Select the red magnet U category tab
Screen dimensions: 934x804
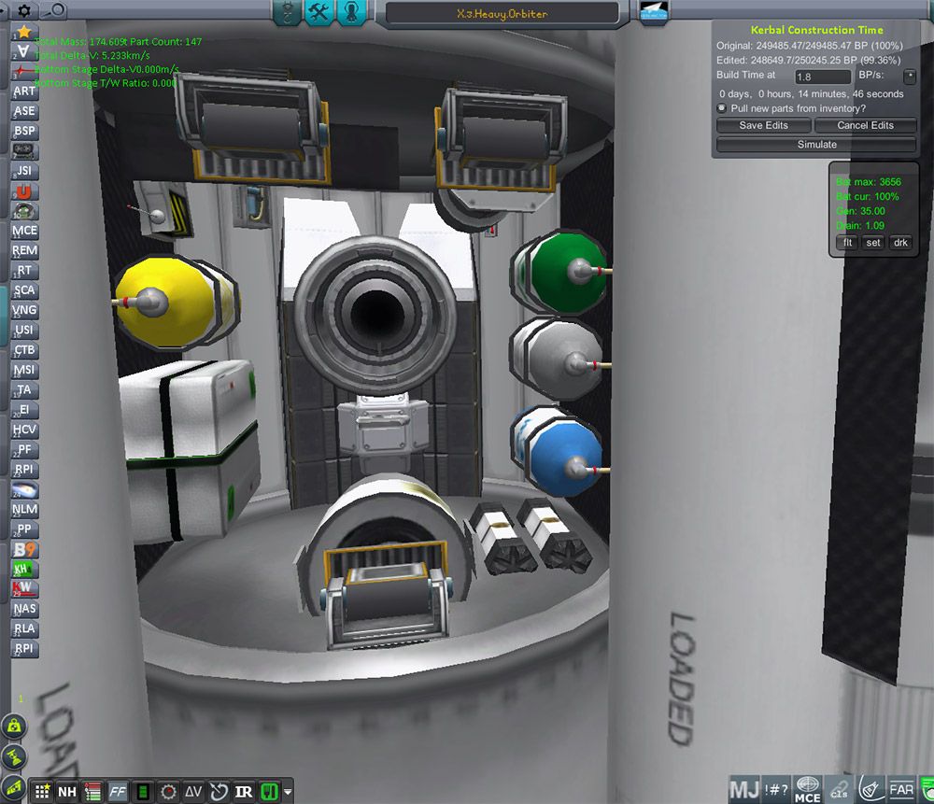(24, 191)
